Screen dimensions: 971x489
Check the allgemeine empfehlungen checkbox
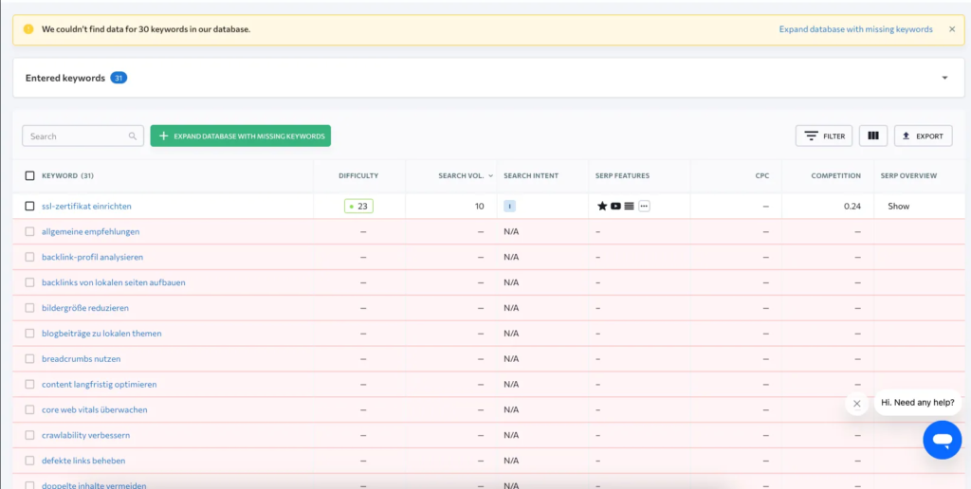point(29,231)
